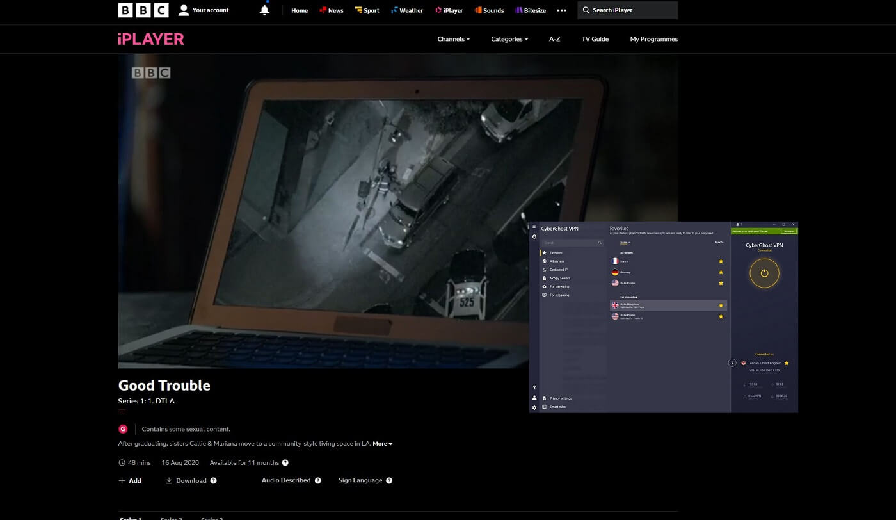Open Privacy settings in CyberGhost
The width and height of the screenshot is (896, 520).
(557, 398)
